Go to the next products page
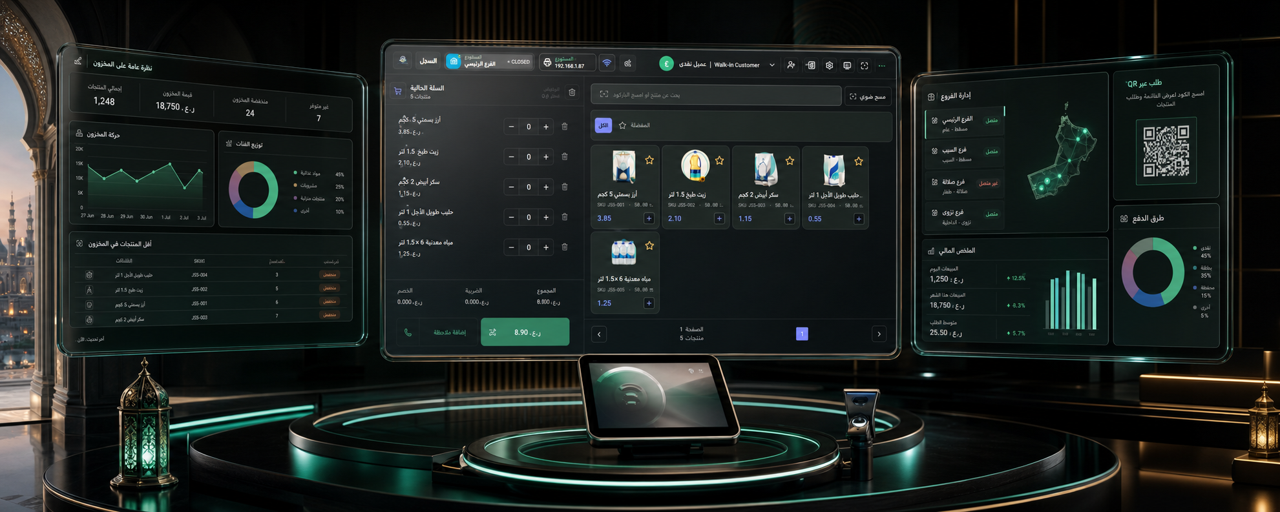 [x=879, y=334]
